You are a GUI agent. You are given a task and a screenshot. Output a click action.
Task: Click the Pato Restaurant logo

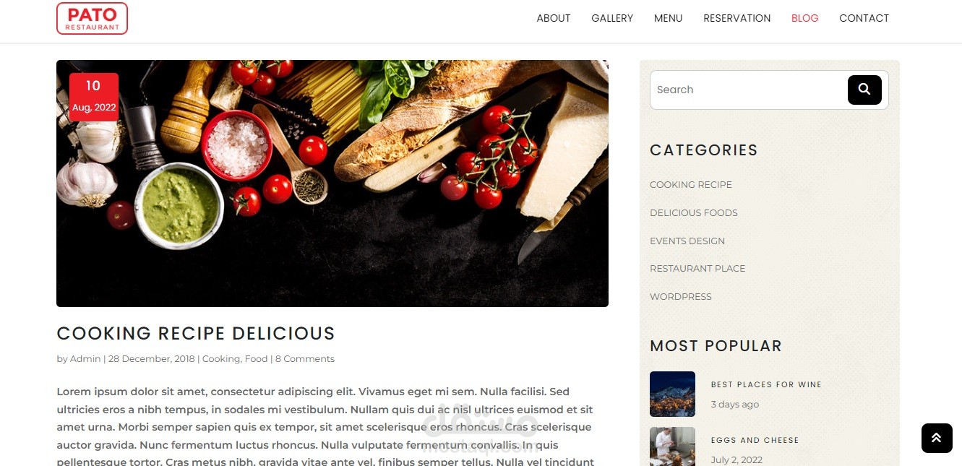coord(92,18)
